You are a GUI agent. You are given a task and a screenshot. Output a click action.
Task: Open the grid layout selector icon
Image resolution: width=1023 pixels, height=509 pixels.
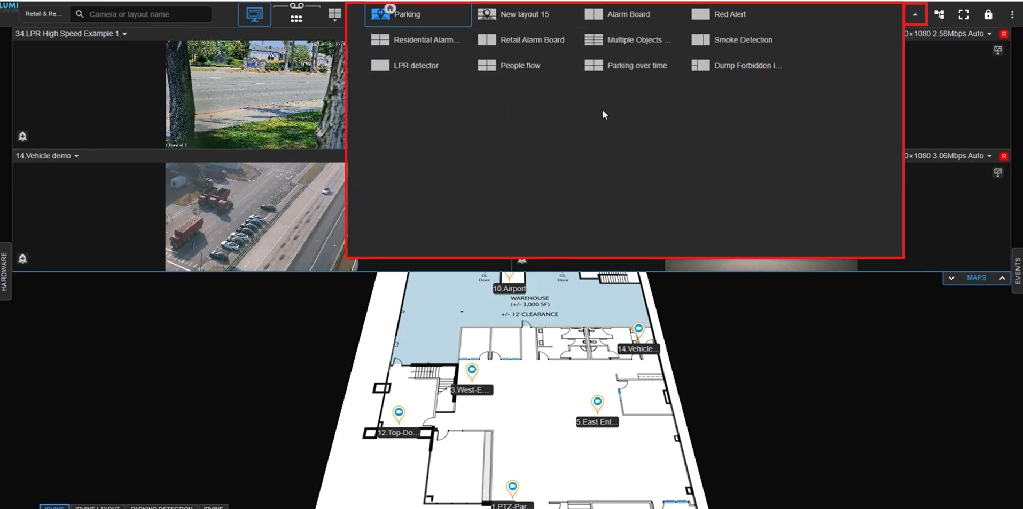click(x=335, y=14)
